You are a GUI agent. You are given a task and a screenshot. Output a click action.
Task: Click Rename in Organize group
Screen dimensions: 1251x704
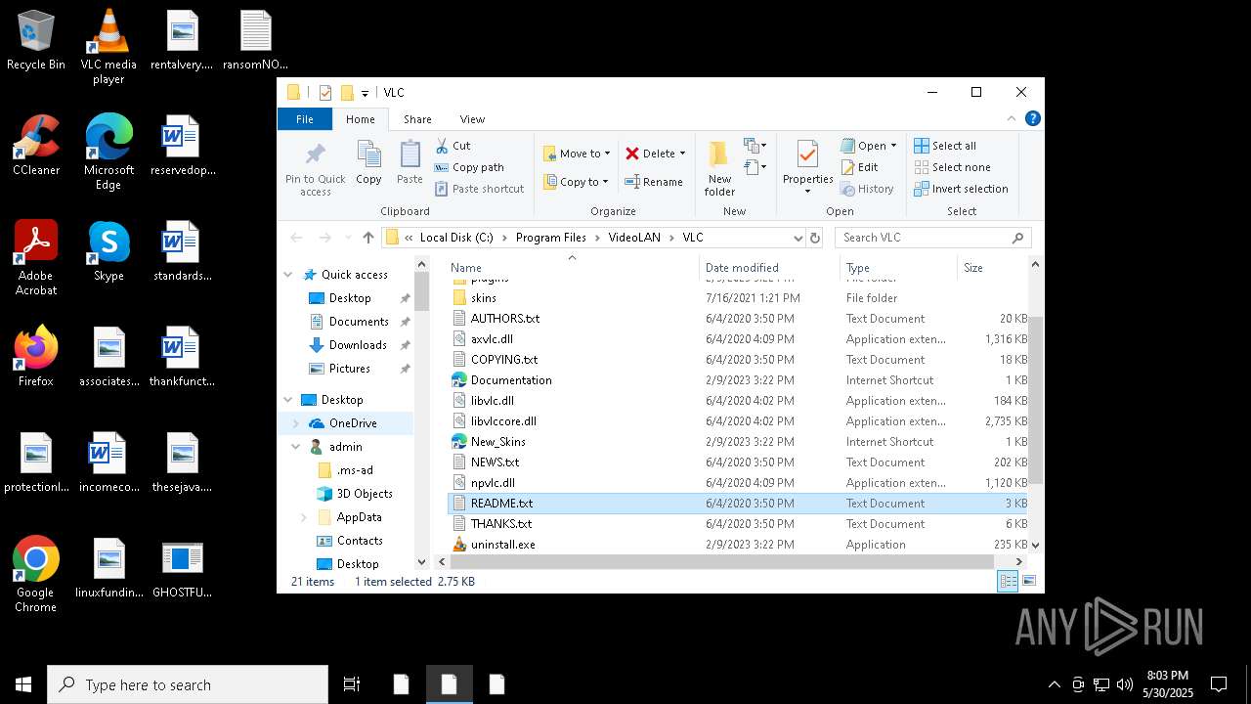654,182
